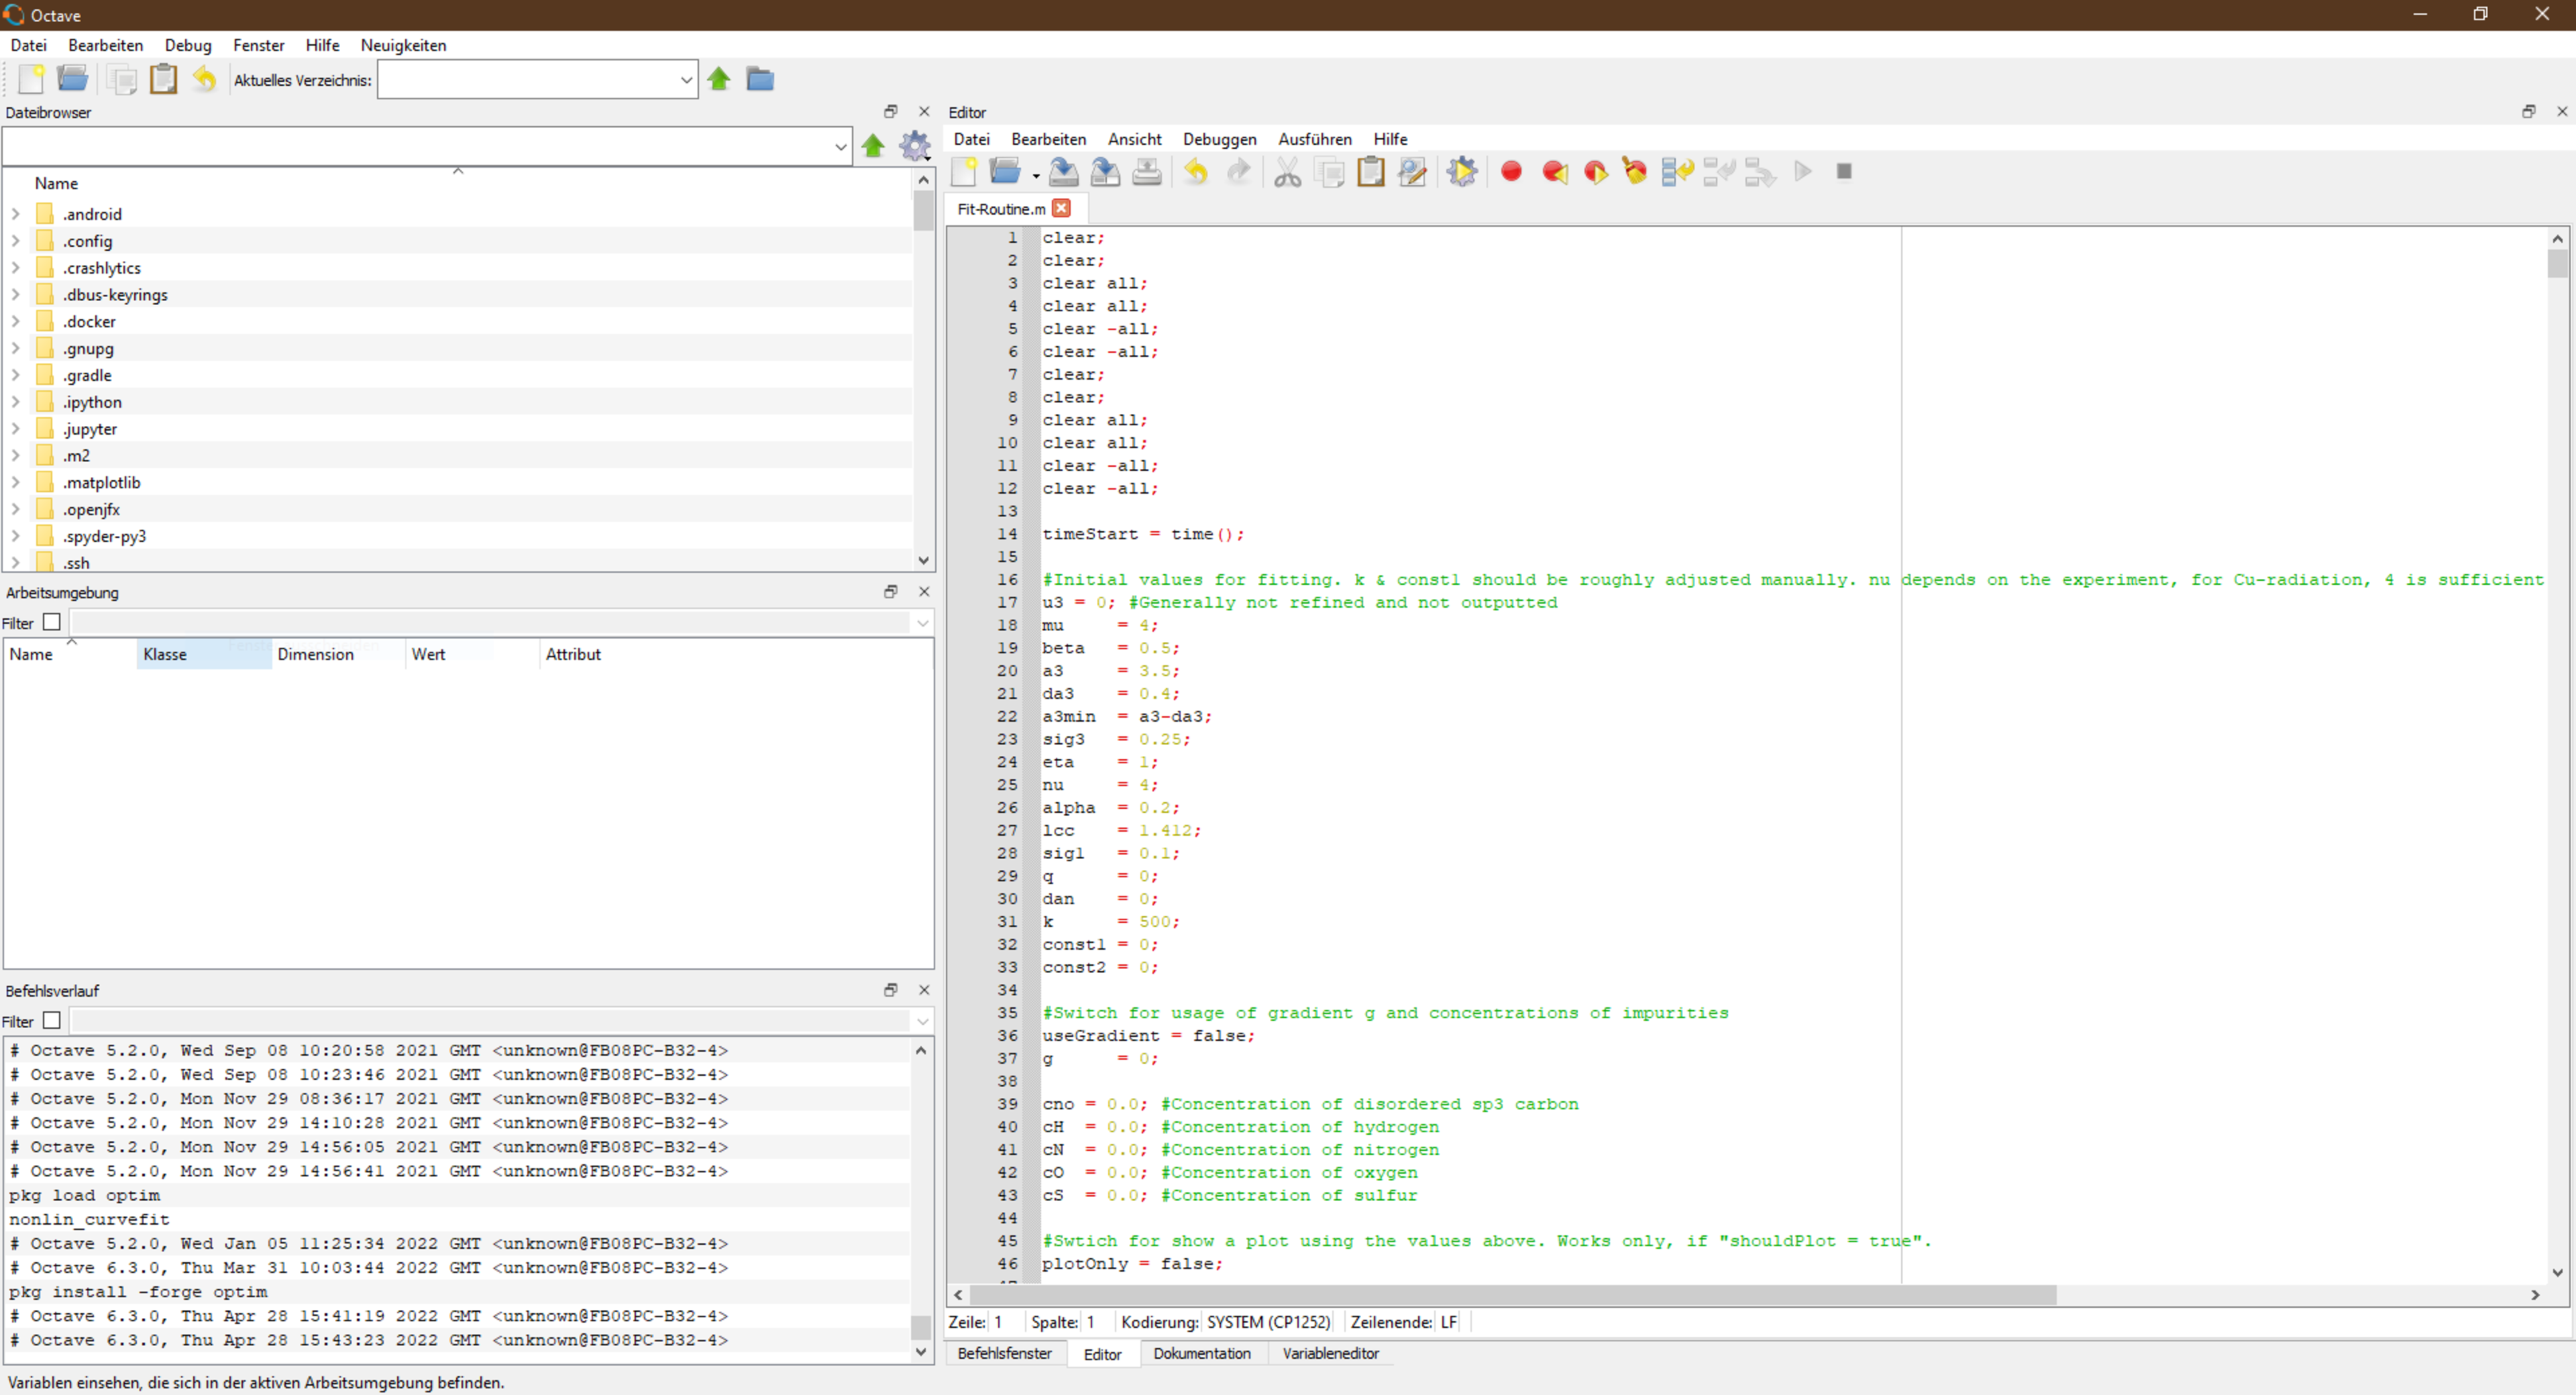Open the main Datei menu
The height and width of the screenshot is (1395, 2576).
click(29, 45)
